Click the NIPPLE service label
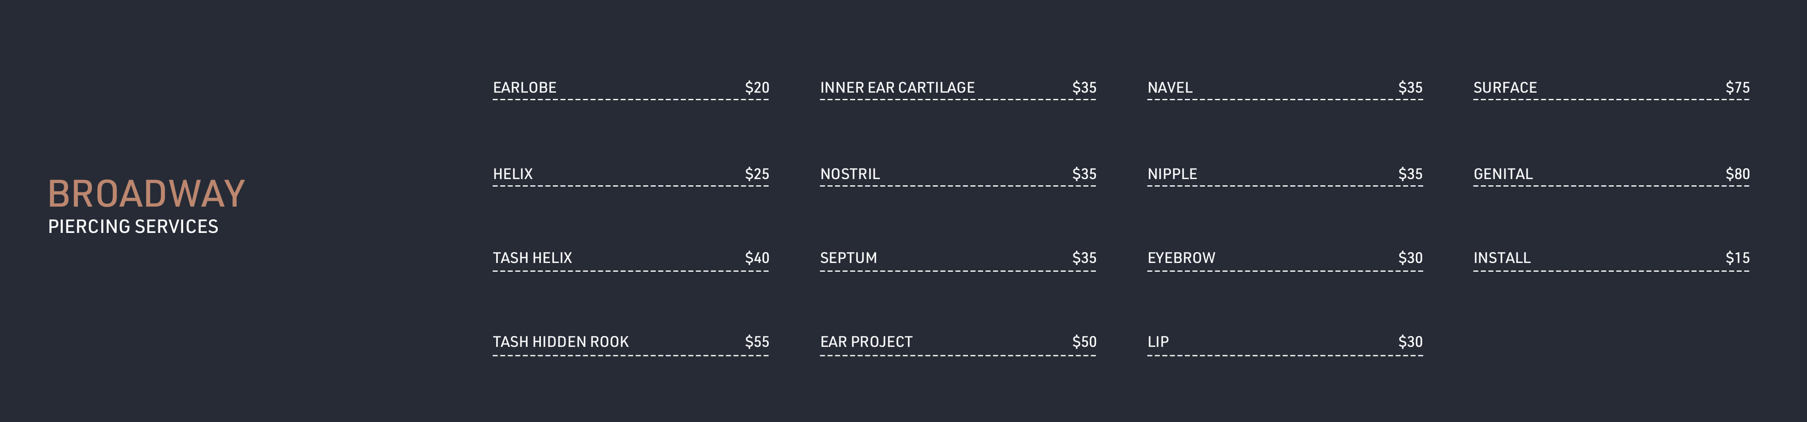1807x422 pixels. tap(1172, 174)
